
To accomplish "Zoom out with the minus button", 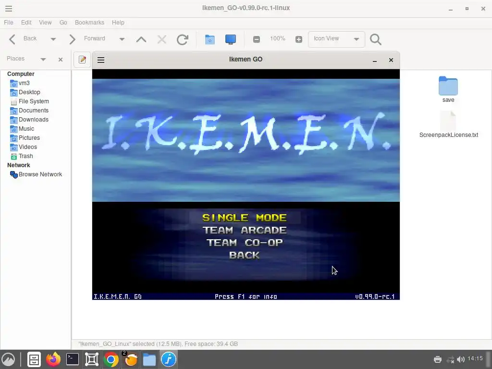I will [257, 39].
